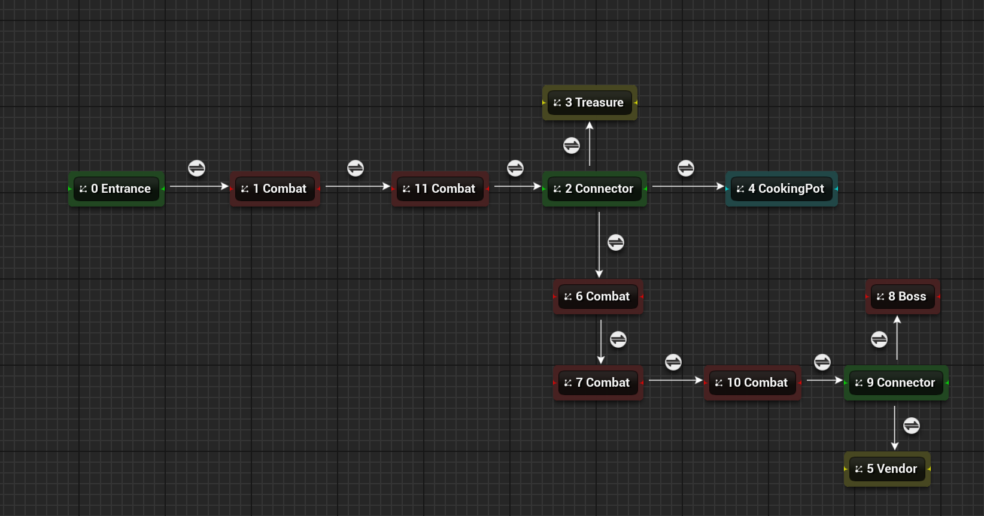Click the 5 Vendor node

click(x=888, y=469)
